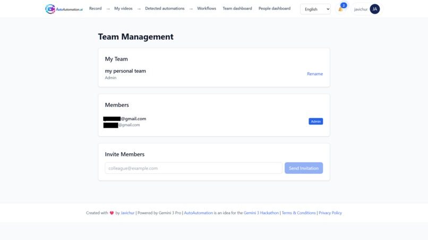Open Privacy Policy

330,213
